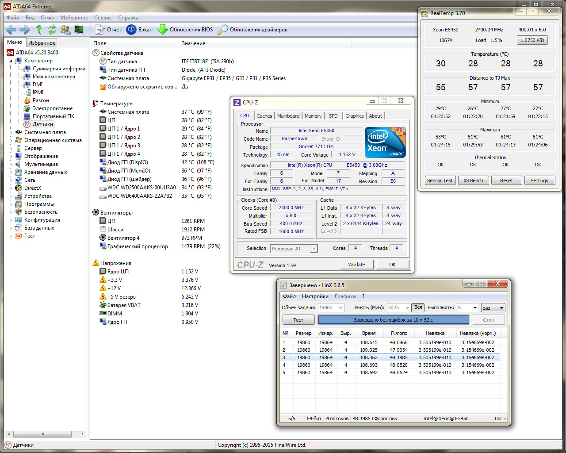
Task: Click the Back arrow in AIDA64 toolbar
Action: [x=11, y=30]
